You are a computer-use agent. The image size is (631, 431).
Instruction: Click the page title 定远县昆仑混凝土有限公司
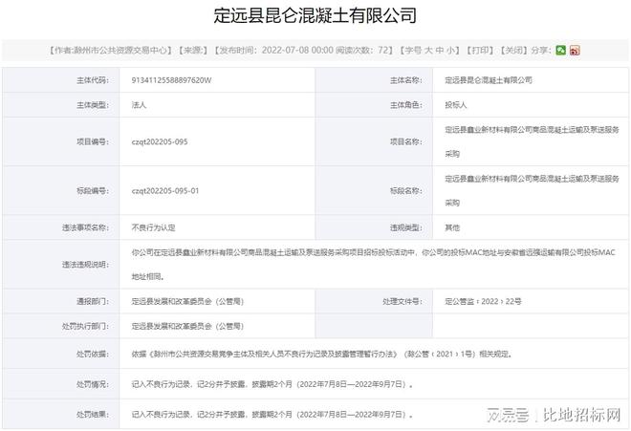click(315, 15)
